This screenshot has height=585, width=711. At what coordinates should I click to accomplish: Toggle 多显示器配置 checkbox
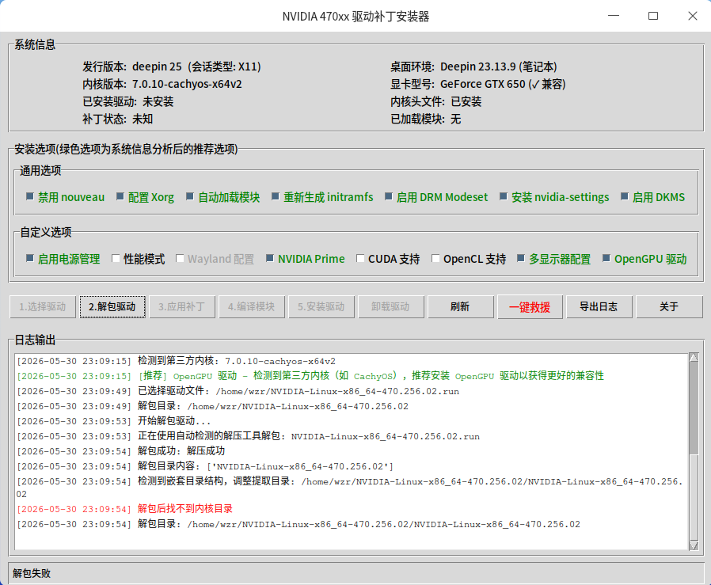[x=521, y=259]
